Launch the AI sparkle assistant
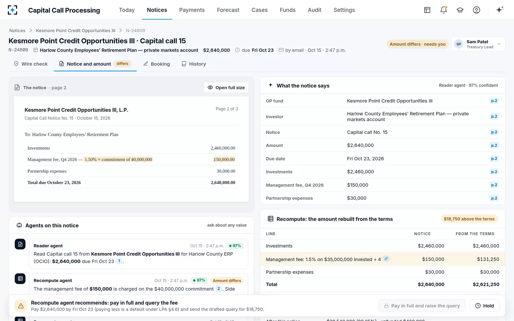 point(500,10)
